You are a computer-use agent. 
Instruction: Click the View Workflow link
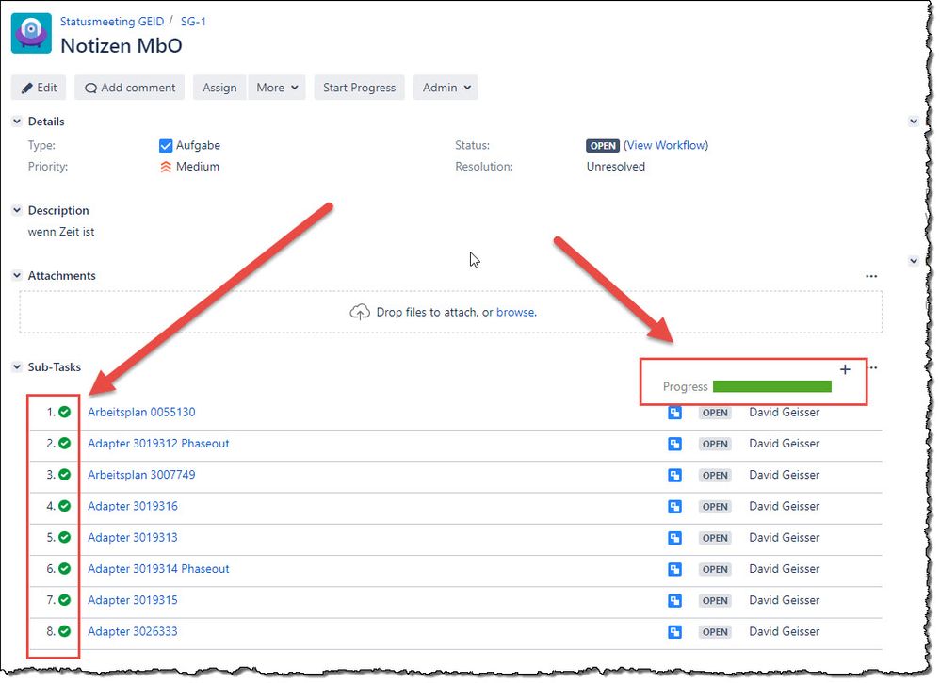click(665, 145)
